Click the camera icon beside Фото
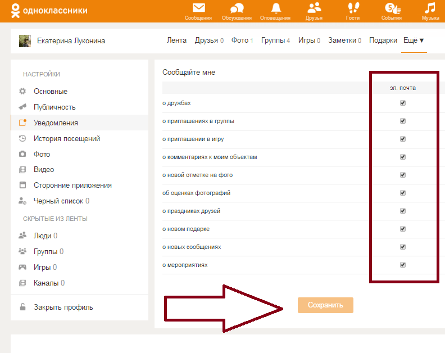Screen dimensions: 445x353 [x=22, y=154]
